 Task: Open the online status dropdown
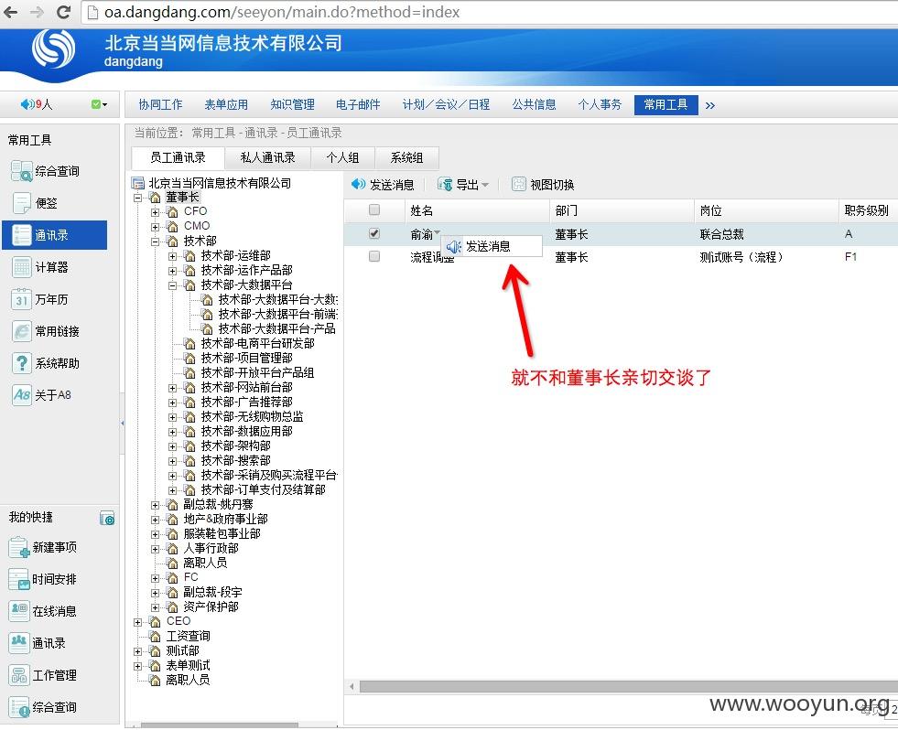click(99, 104)
